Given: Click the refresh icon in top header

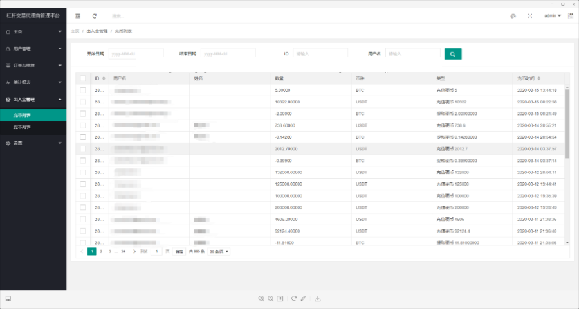Looking at the screenshot, I should (95, 15).
